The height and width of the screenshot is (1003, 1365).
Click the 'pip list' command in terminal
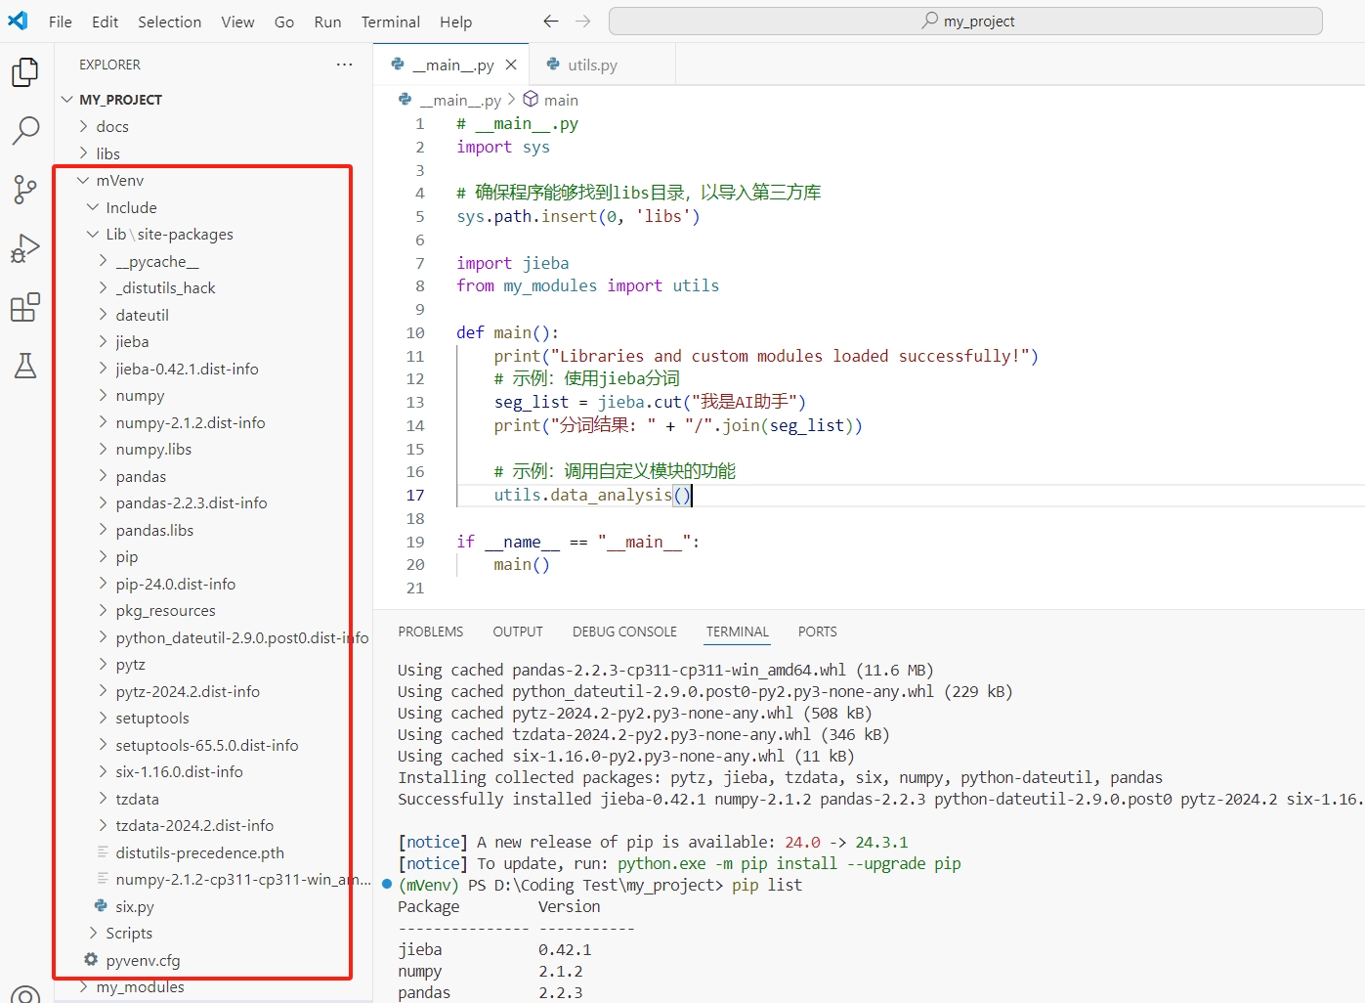767,885
